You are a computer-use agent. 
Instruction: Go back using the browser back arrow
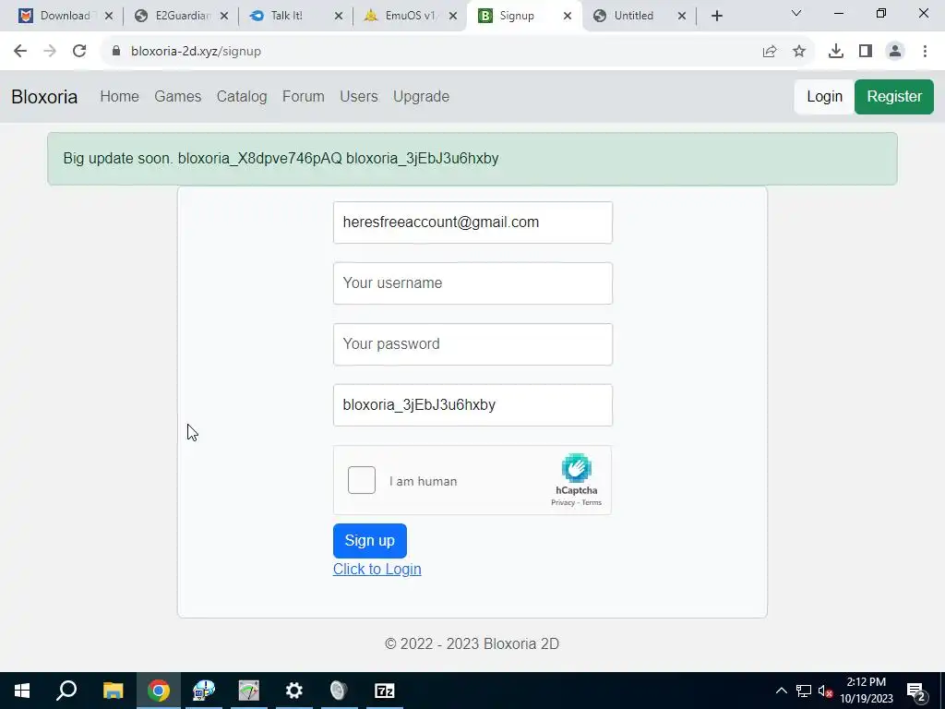click(x=20, y=52)
